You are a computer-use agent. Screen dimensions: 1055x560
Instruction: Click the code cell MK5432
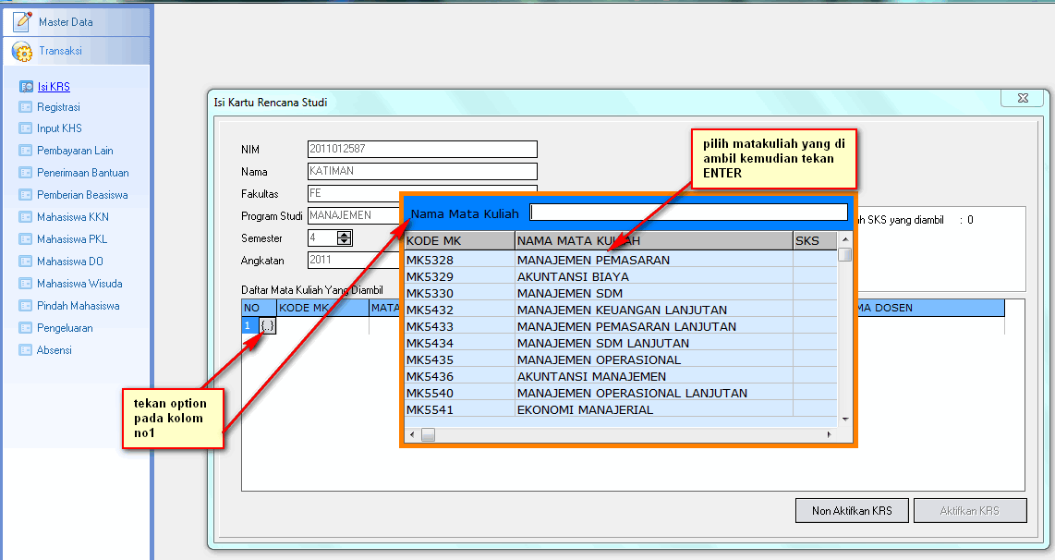coord(459,310)
